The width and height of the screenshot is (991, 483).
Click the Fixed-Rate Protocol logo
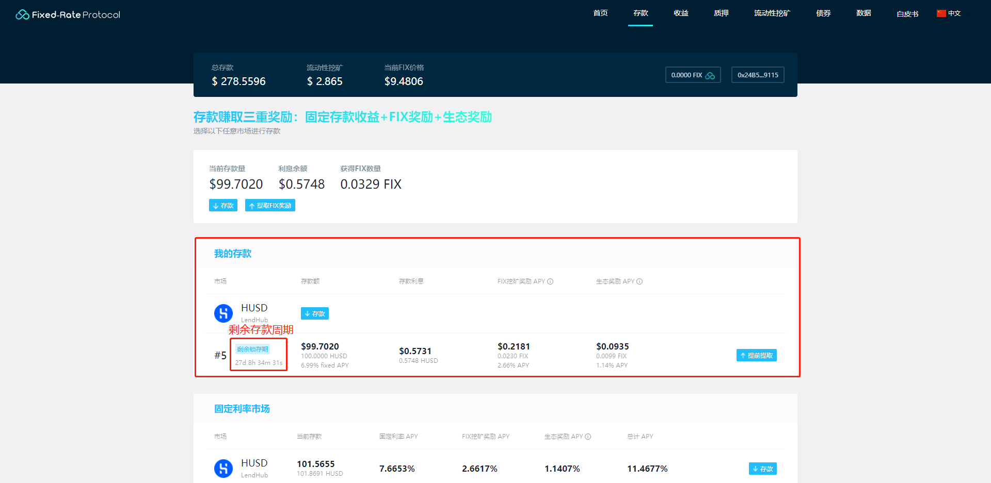click(68, 14)
